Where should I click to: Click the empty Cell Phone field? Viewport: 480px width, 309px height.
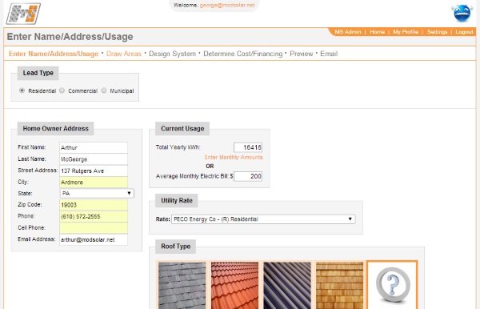[94, 228]
